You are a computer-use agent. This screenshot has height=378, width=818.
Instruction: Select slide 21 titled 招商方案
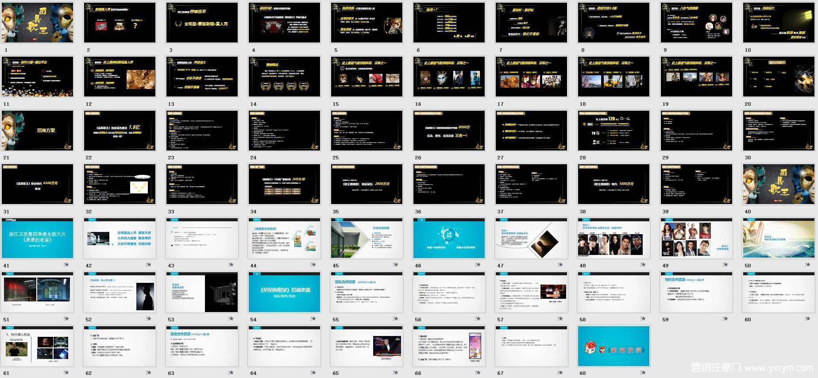point(37,130)
